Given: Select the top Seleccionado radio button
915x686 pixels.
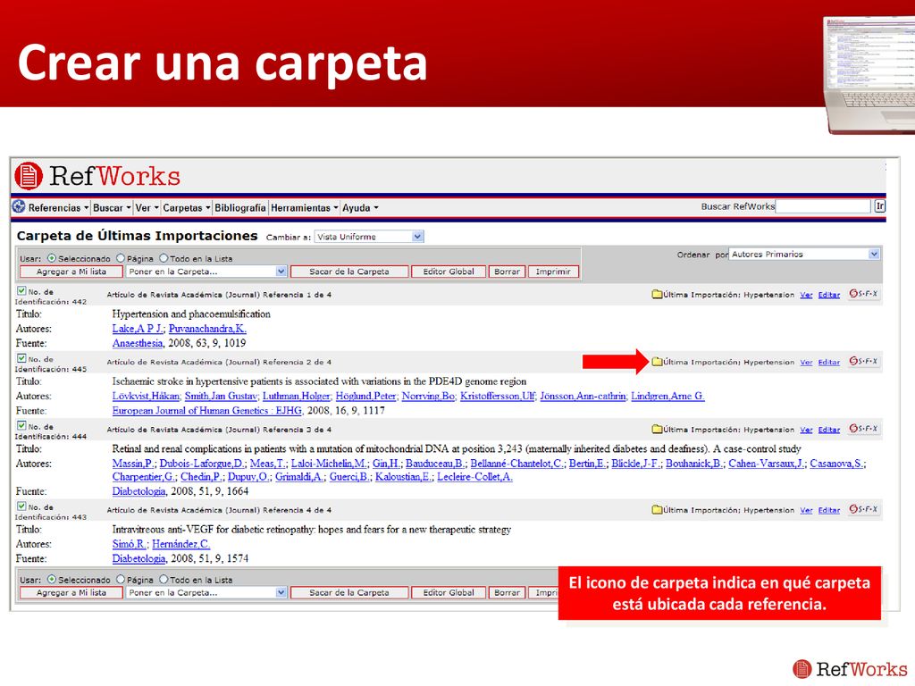Looking at the screenshot, I should 51,258.
